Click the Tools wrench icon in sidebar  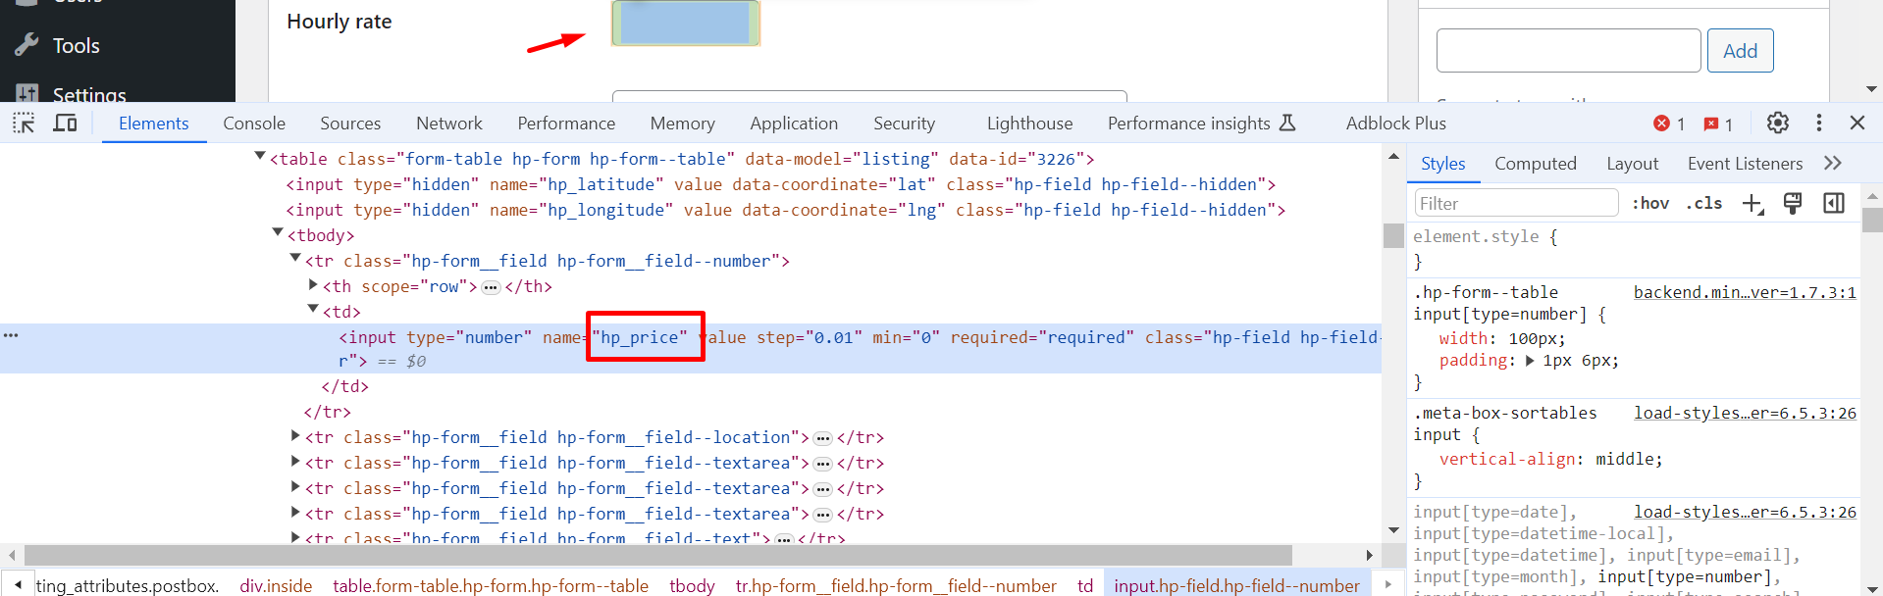pos(26,45)
